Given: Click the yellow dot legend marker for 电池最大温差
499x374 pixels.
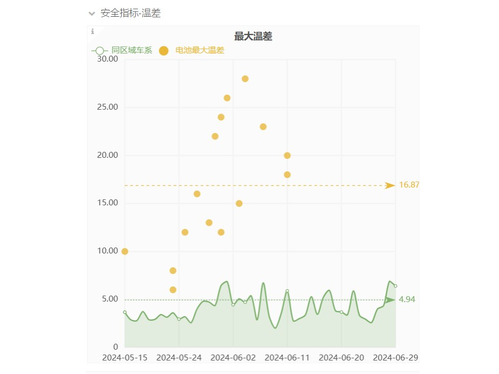Looking at the screenshot, I should 164,51.
